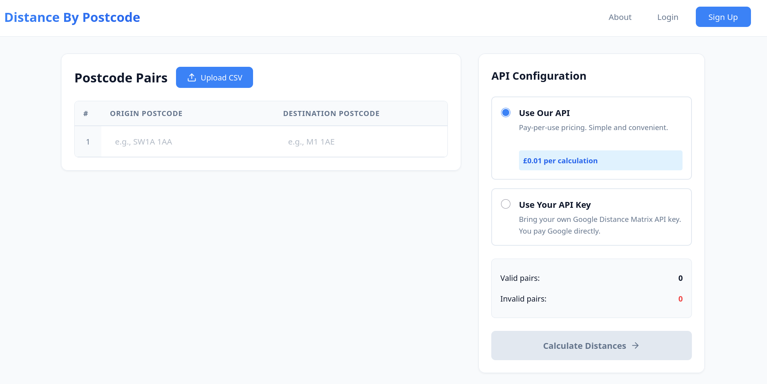This screenshot has height=384, width=767.
Task: Click the Use Our API heading
Action: click(x=544, y=113)
